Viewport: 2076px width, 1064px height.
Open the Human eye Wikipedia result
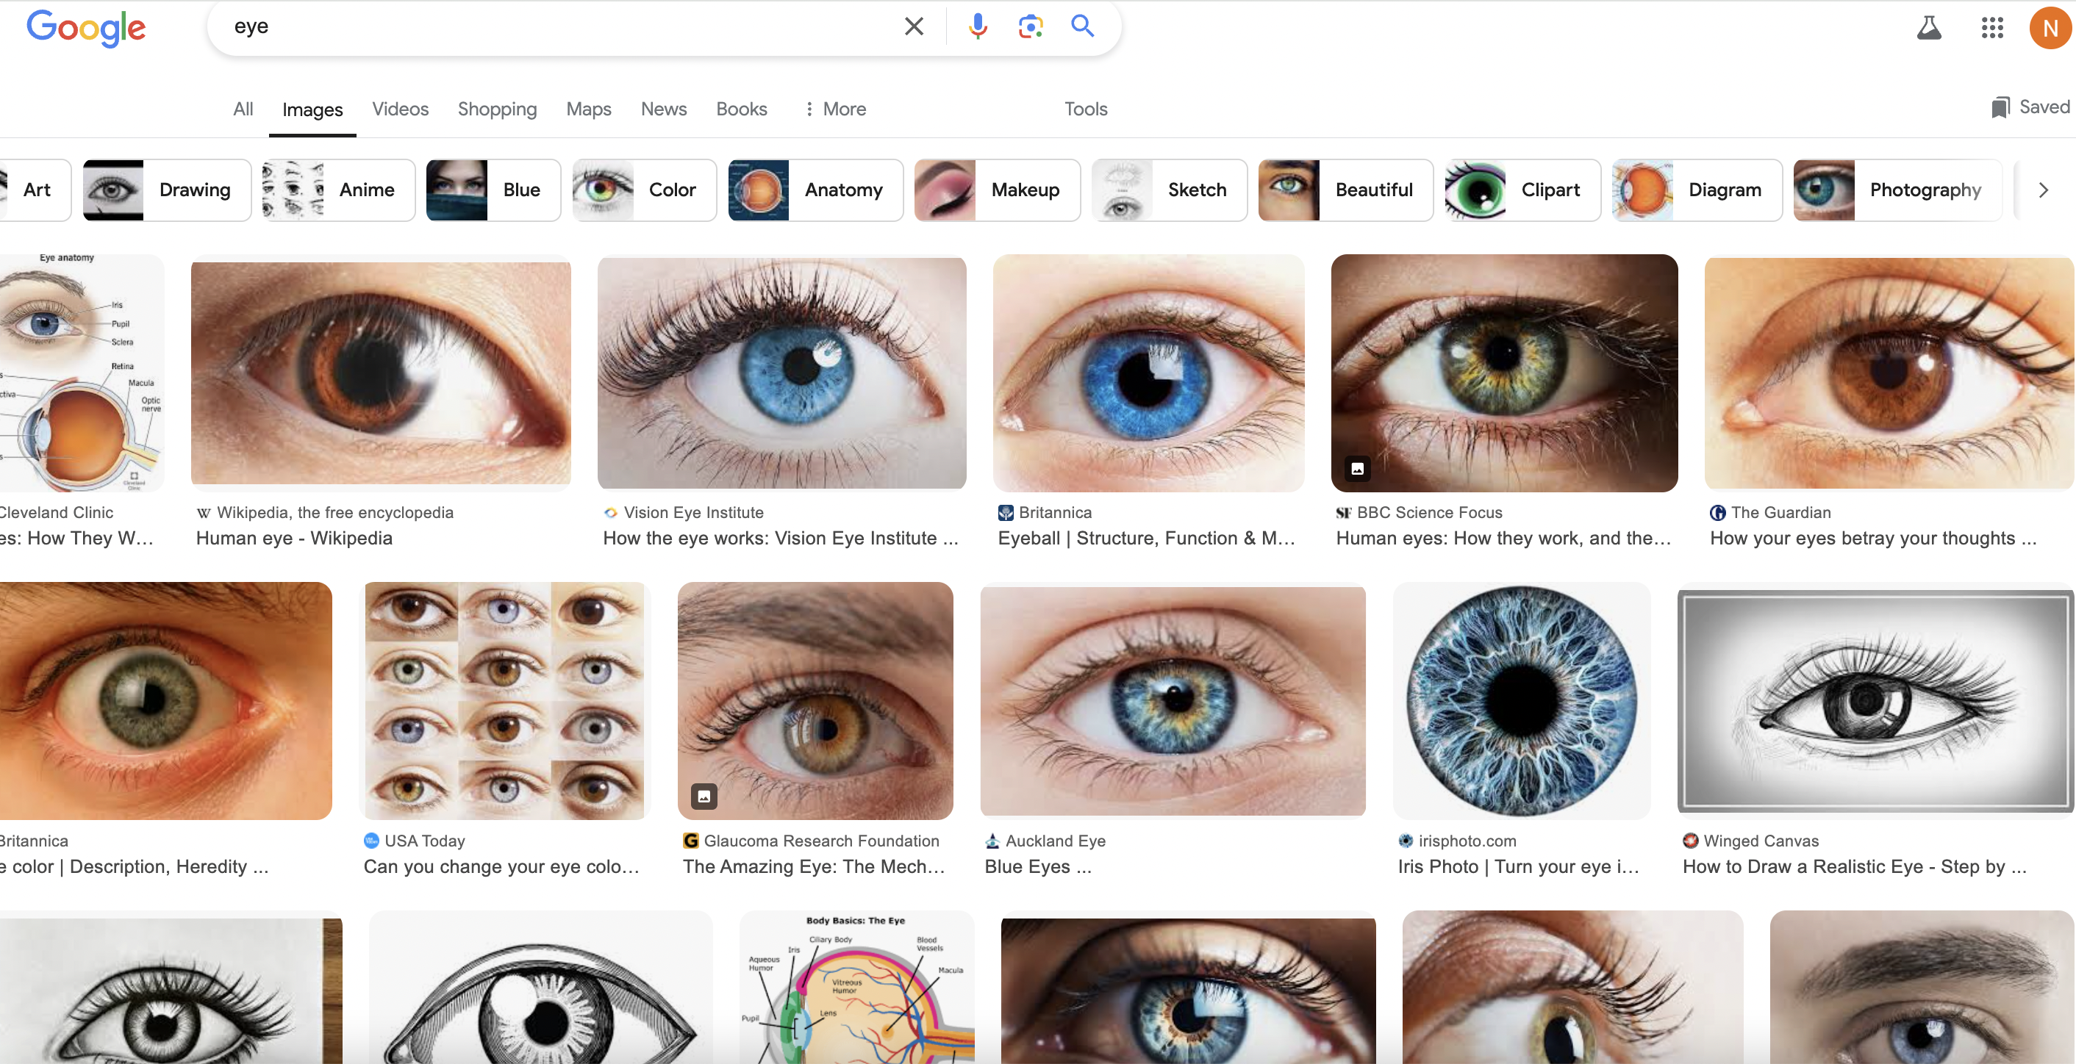tap(293, 538)
